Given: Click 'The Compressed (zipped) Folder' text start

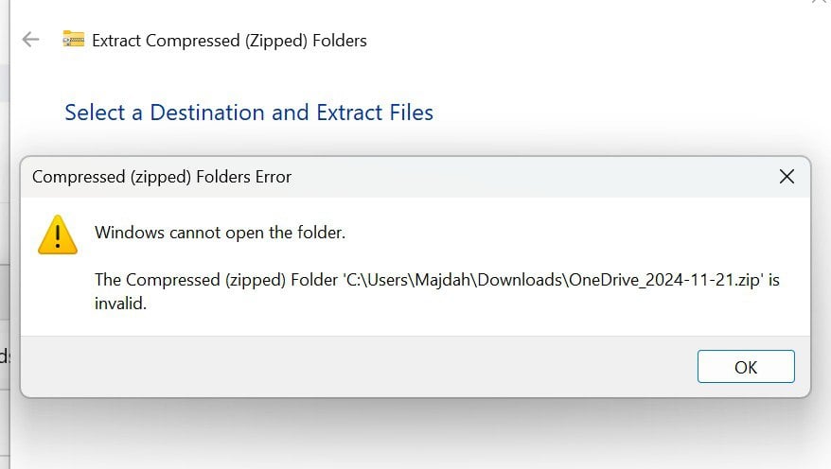Looking at the screenshot, I should 216,280.
